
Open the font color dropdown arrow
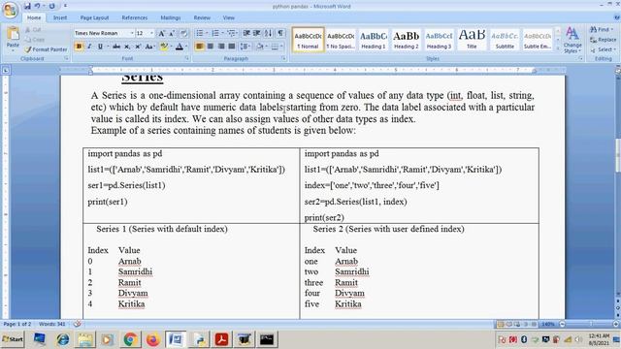186,47
